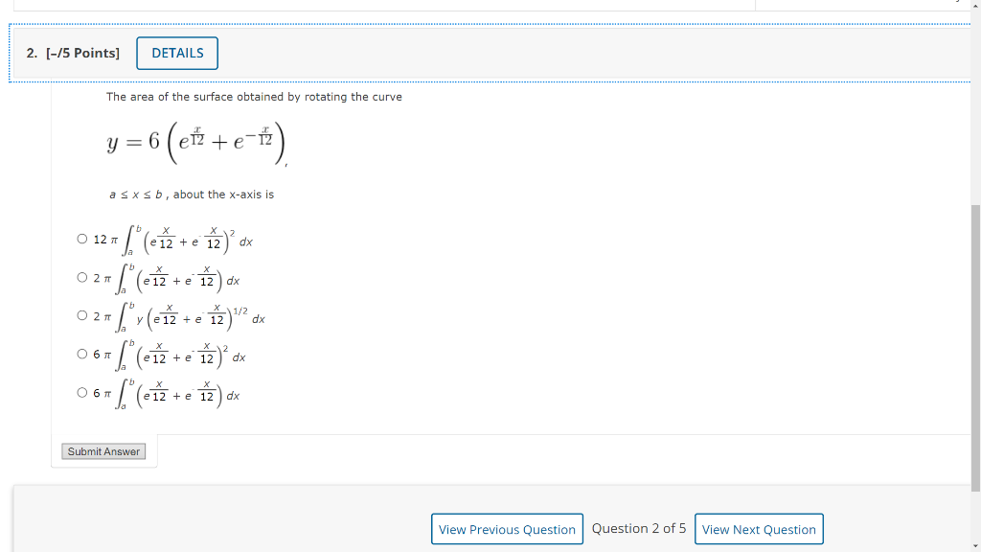The width and height of the screenshot is (981, 552).
Task: Navigate with View Previous Question
Action: tap(507, 528)
